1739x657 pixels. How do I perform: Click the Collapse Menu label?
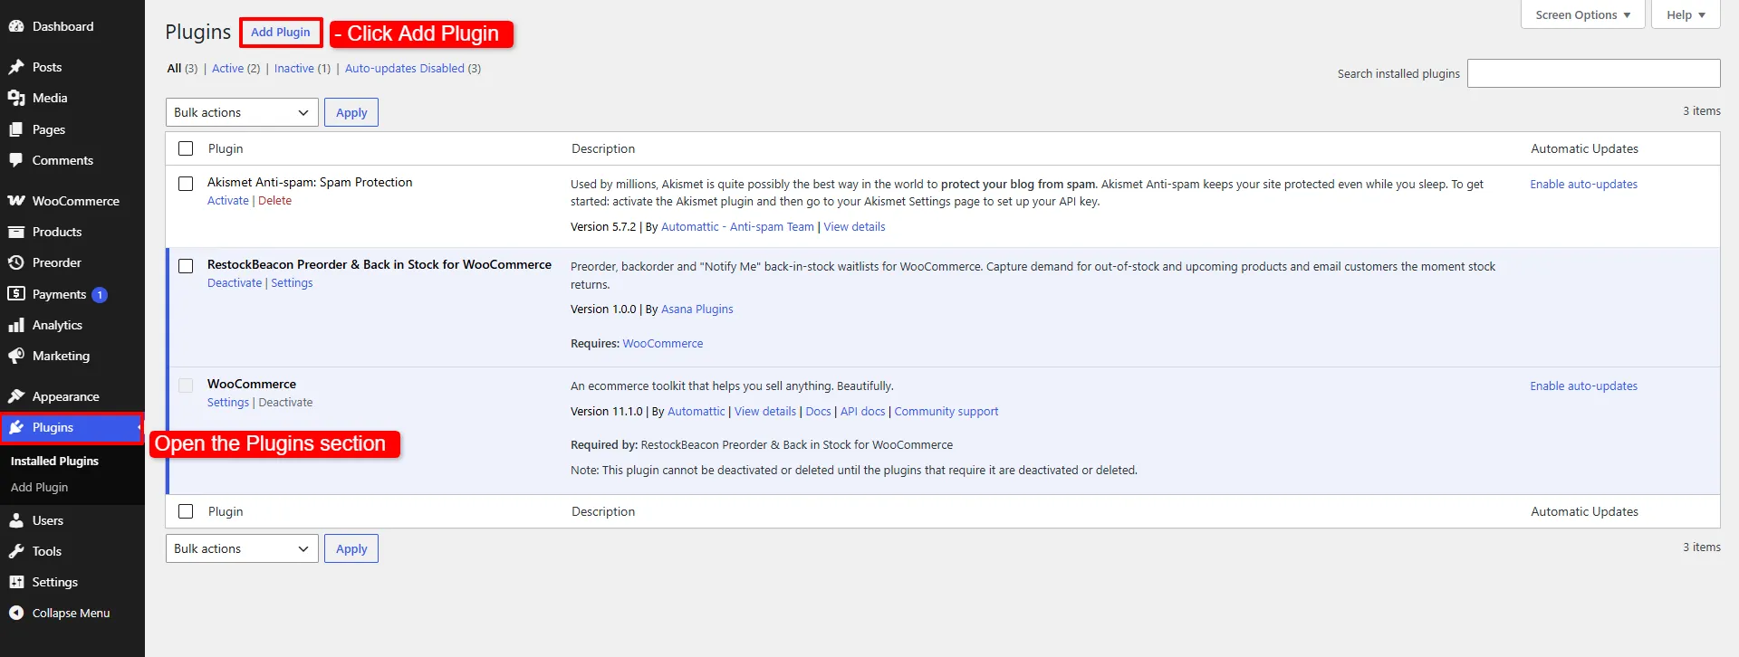pyautogui.click(x=71, y=613)
